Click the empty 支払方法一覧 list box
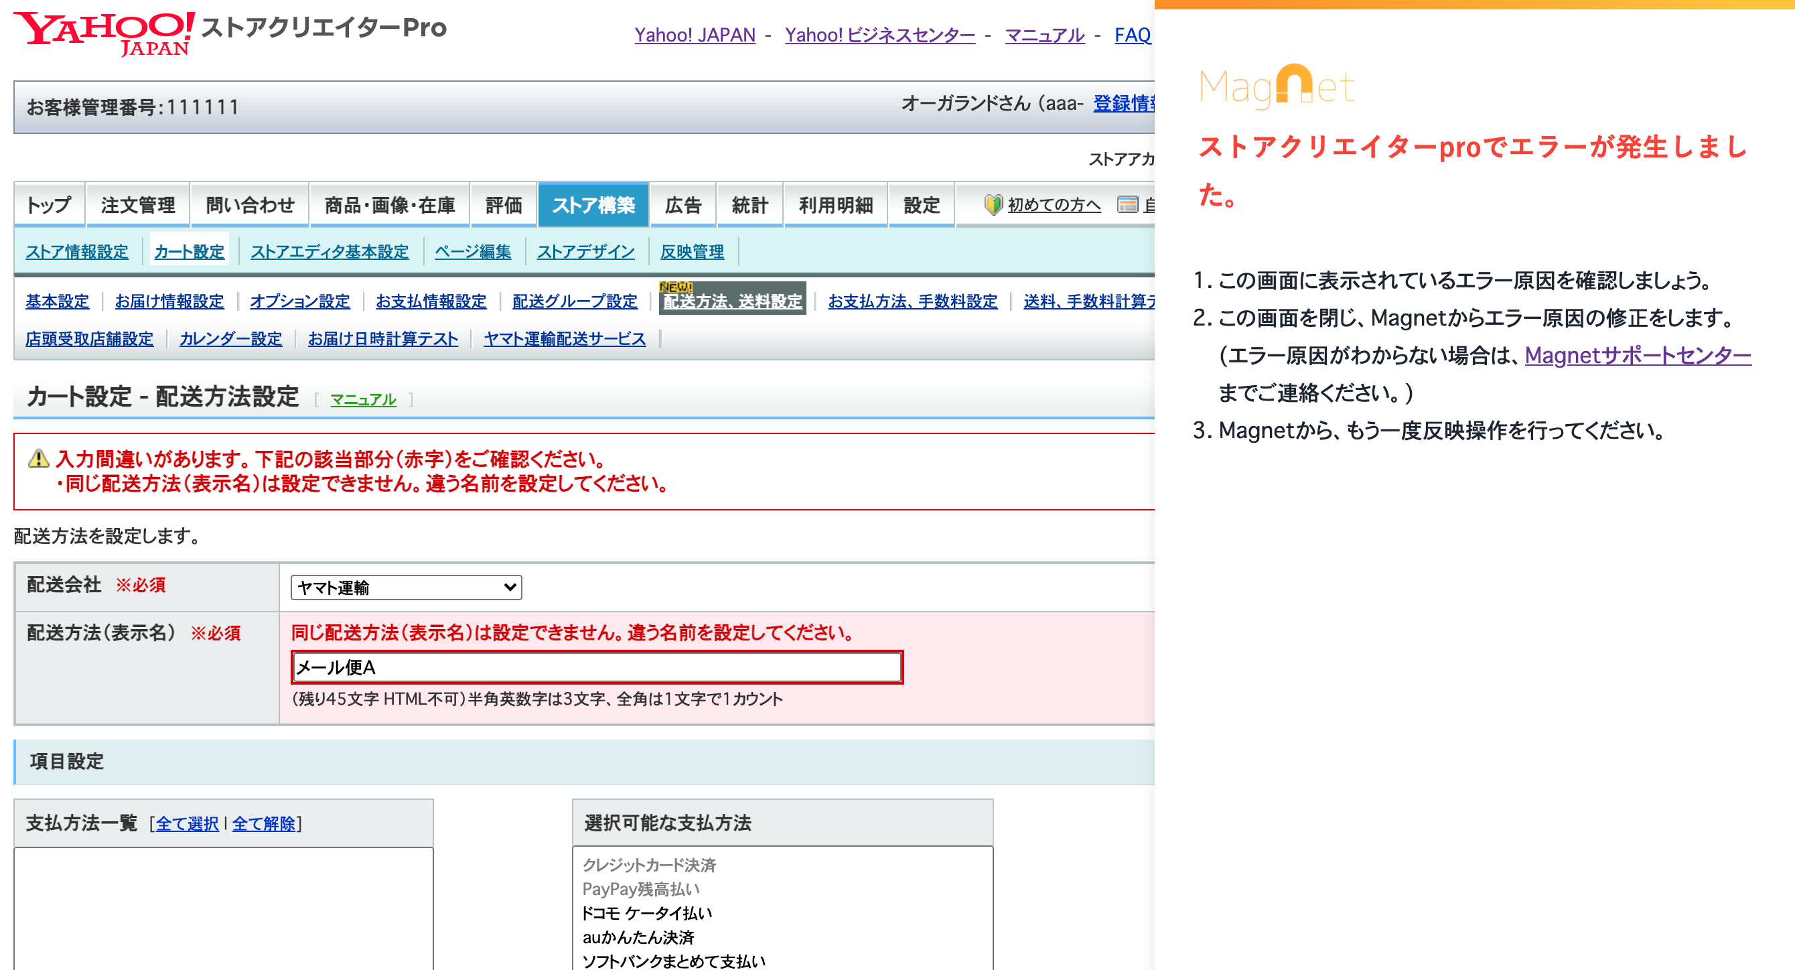The image size is (1795, 970). [224, 908]
